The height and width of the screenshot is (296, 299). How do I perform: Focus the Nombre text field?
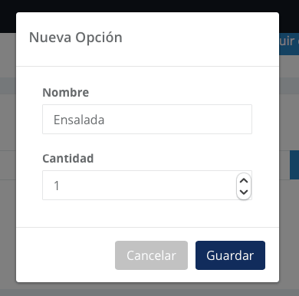tap(147, 119)
